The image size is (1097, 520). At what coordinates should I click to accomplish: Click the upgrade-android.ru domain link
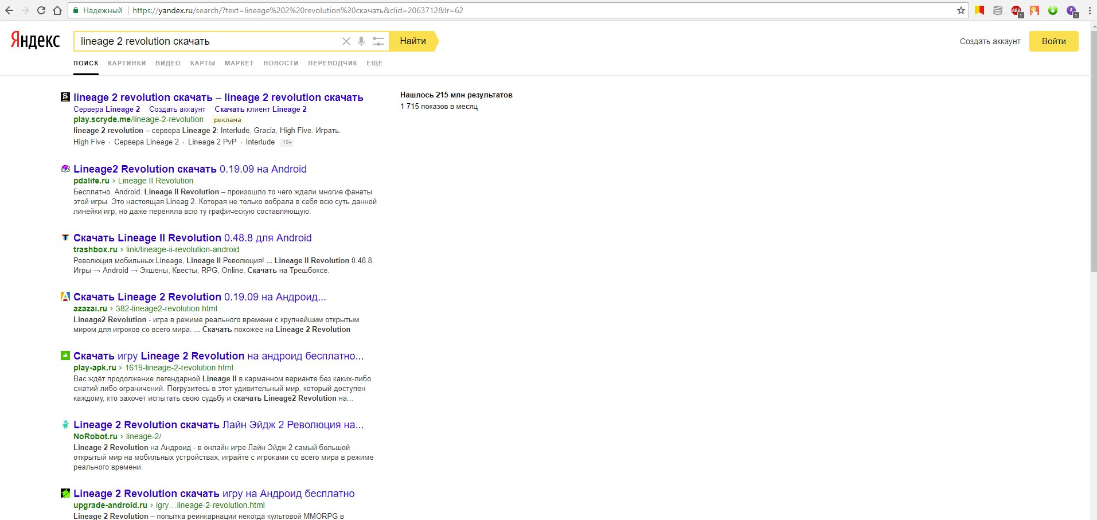[110, 505]
